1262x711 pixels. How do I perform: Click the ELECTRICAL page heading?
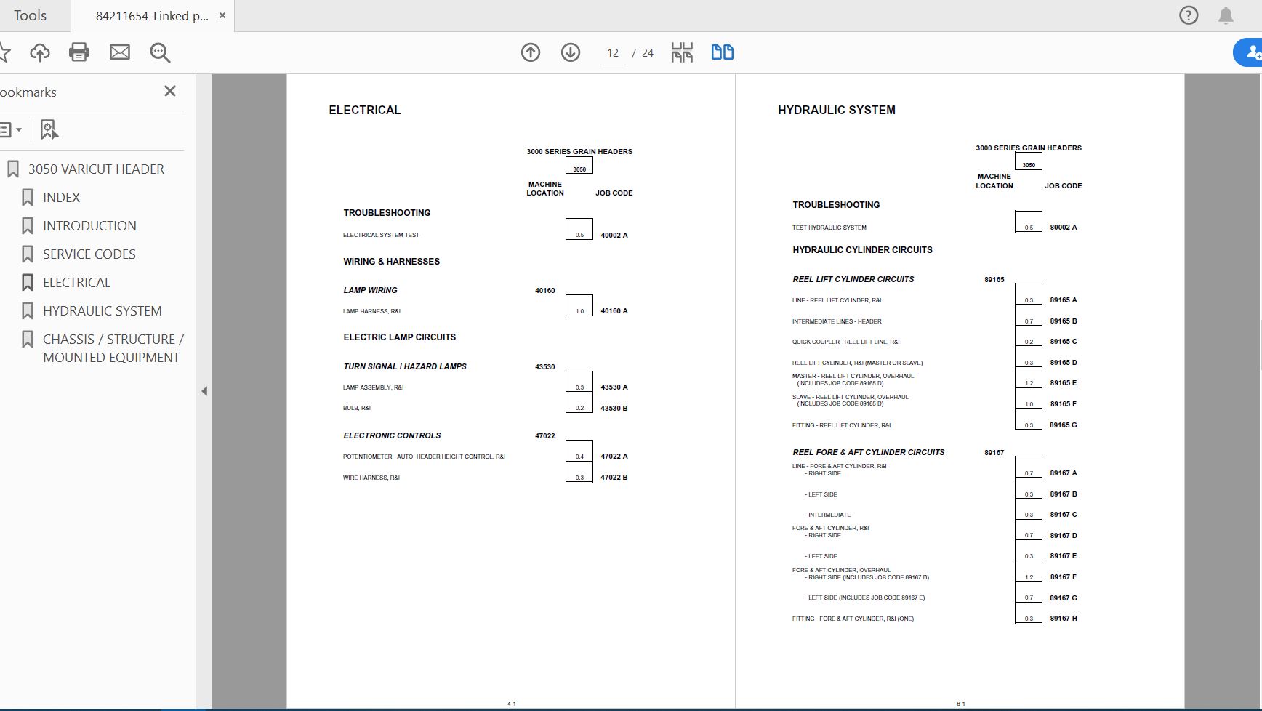coord(364,111)
